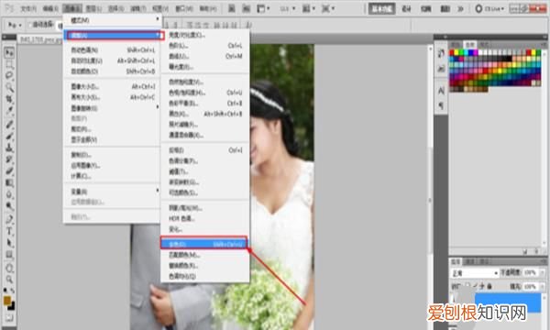Screen dimensions: 550x330
Task: Click the foreground color swatch in the toolbox
Action: [x=7, y=301]
